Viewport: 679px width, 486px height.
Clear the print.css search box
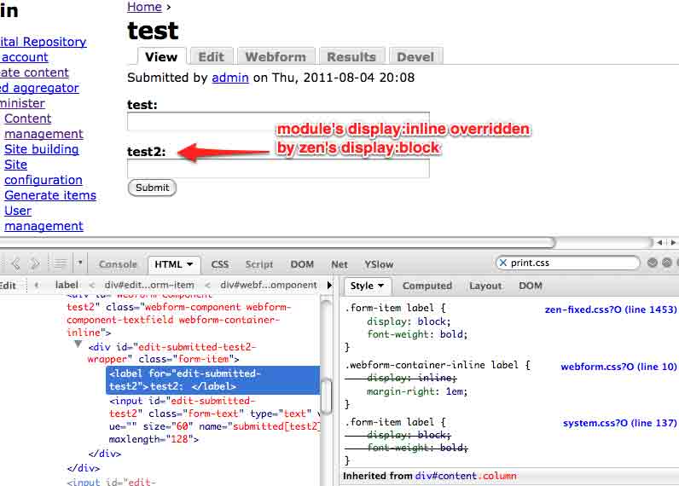point(503,263)
